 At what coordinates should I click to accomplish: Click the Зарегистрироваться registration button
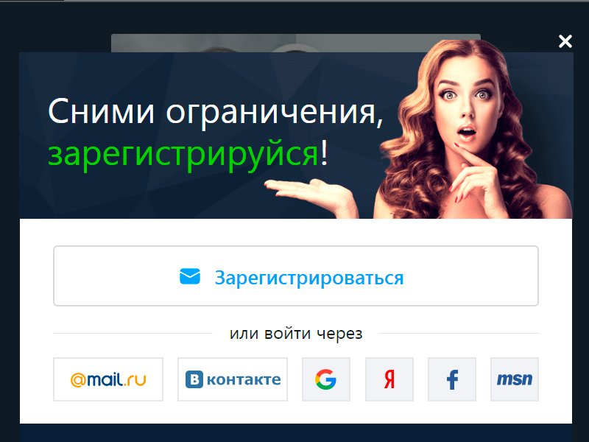296,276
